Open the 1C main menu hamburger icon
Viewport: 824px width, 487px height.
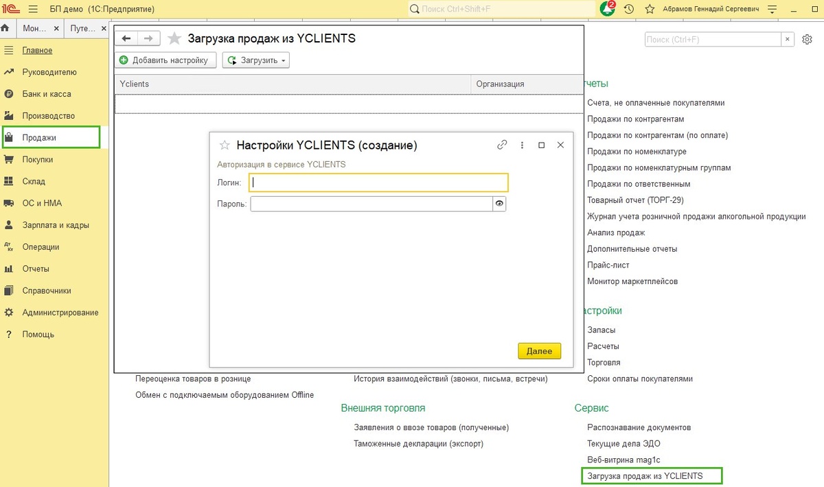tap(34, 10)
